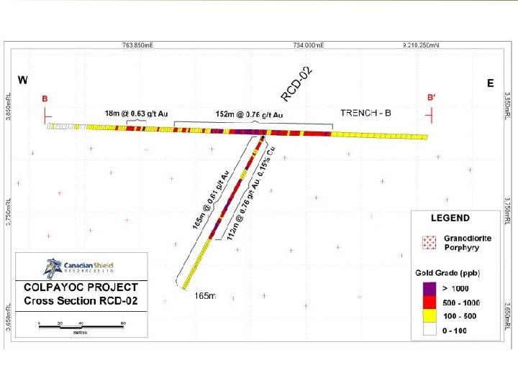518x388 pixels.
Task: Click the metres scale bar
Action: point(81,327)
